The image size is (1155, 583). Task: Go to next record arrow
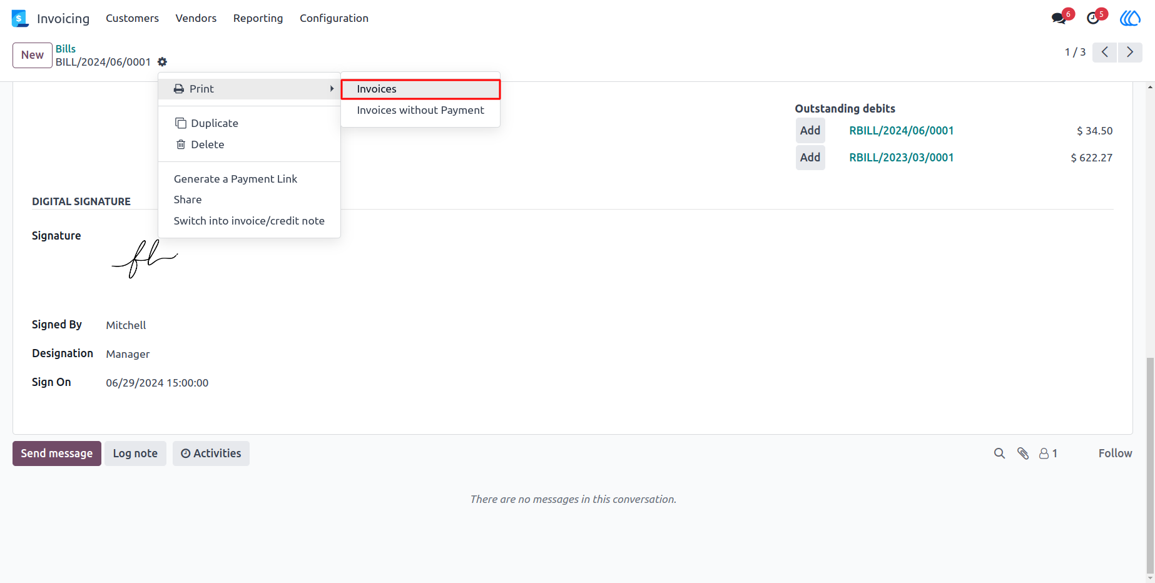(x=1130, y=52)
